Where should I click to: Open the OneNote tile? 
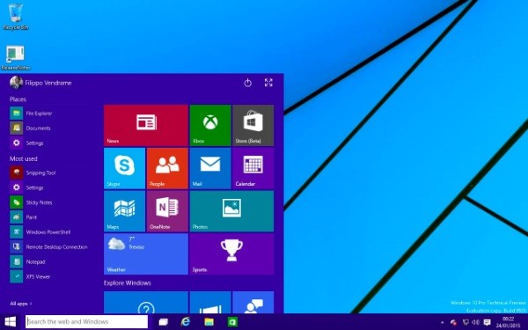(x=167, y=211)
